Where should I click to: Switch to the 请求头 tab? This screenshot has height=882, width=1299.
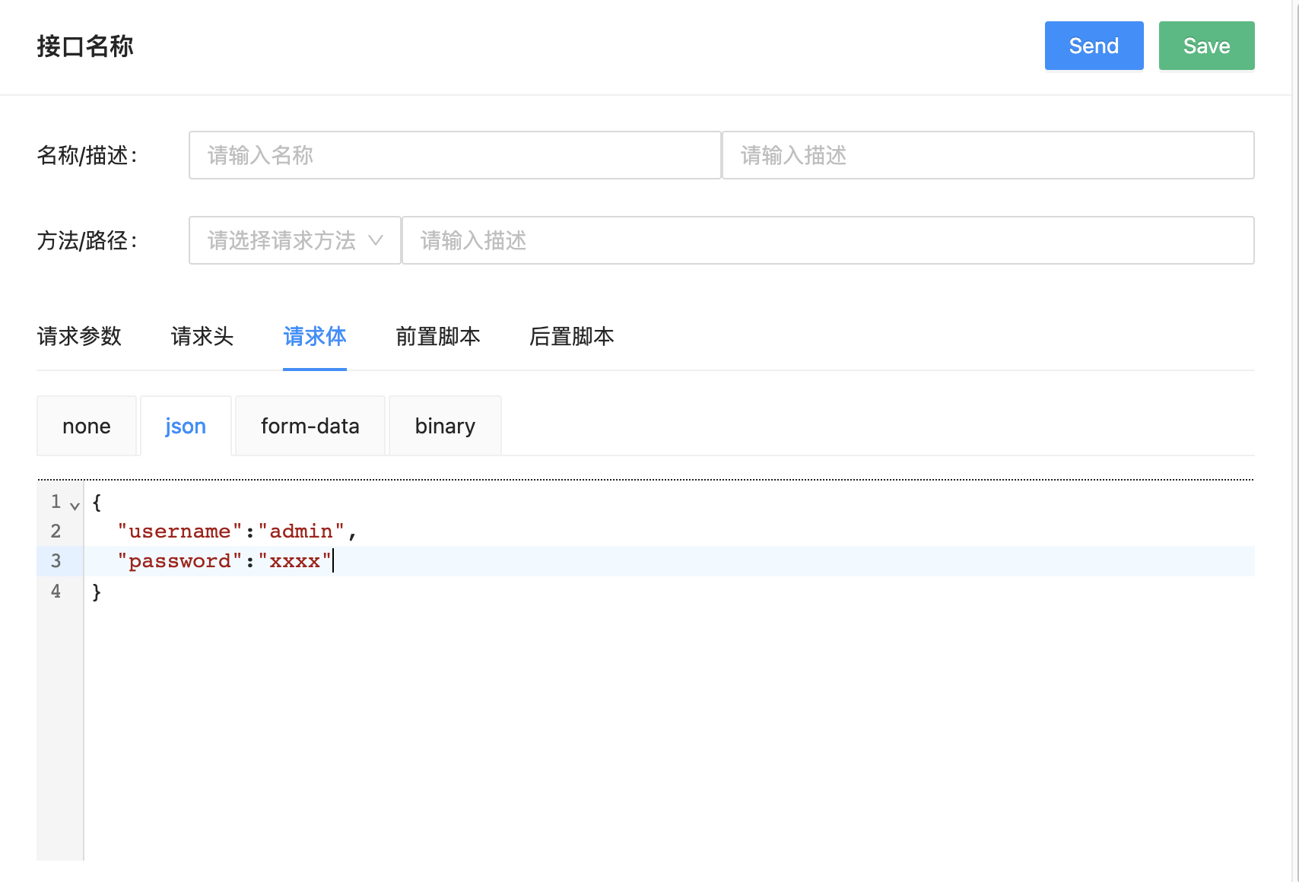click(x=202, y=336)
